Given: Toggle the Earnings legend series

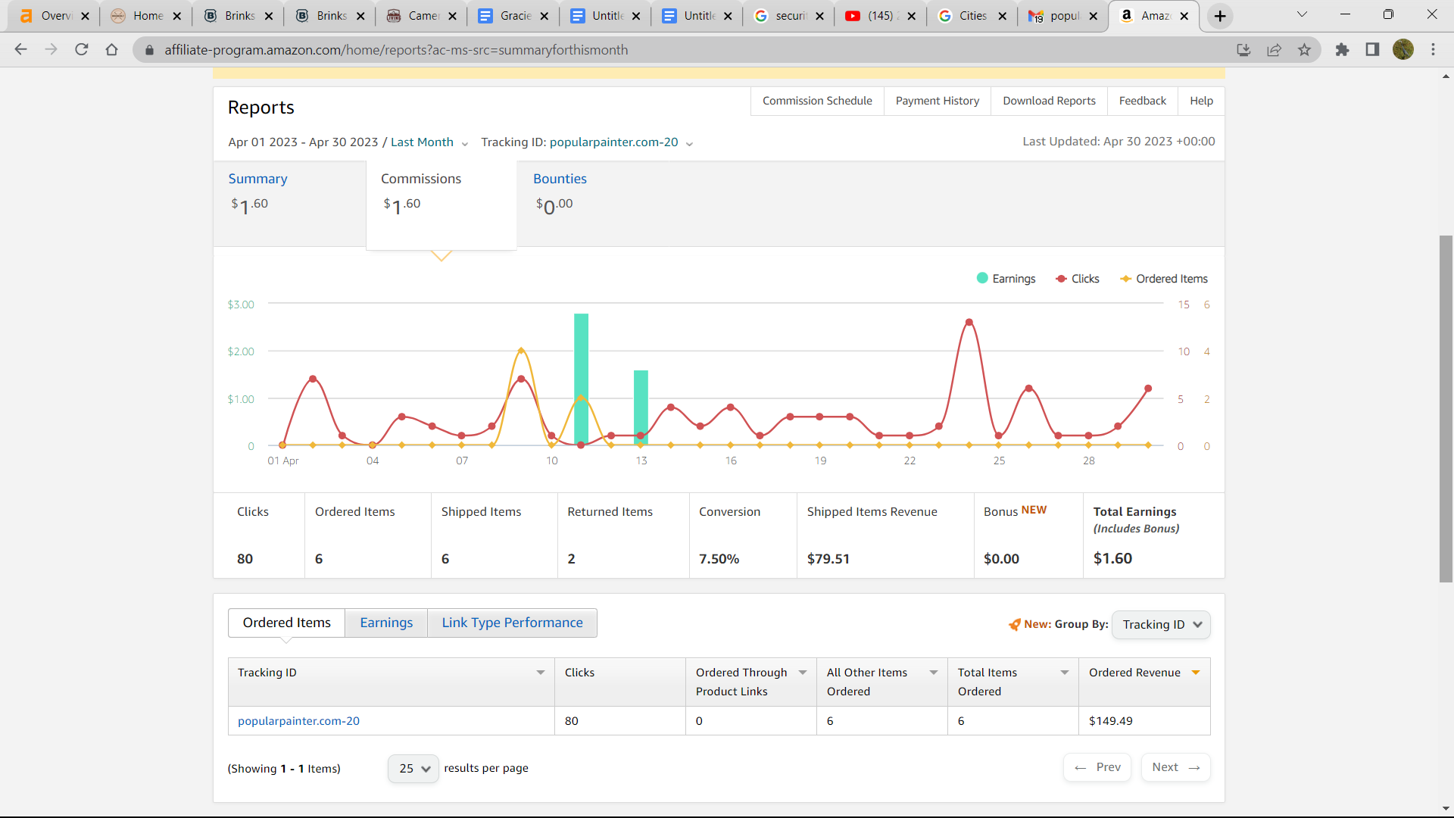Looking at the screenshot, I should [1006, 279].
